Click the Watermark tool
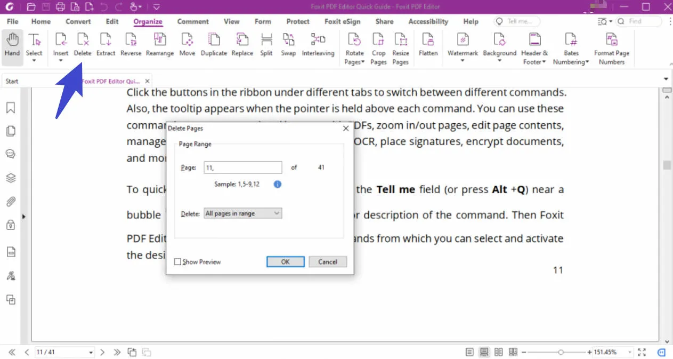 point(462,45)
